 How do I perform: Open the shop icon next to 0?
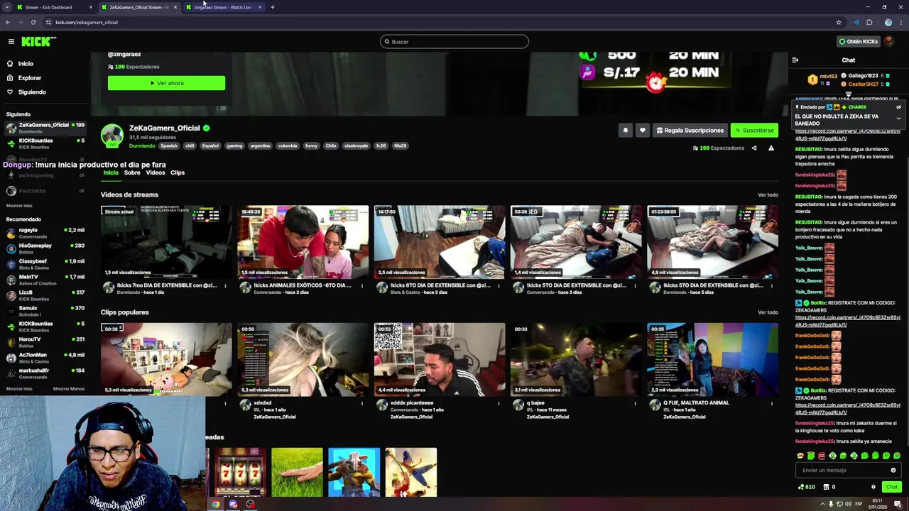pos(827,488)
